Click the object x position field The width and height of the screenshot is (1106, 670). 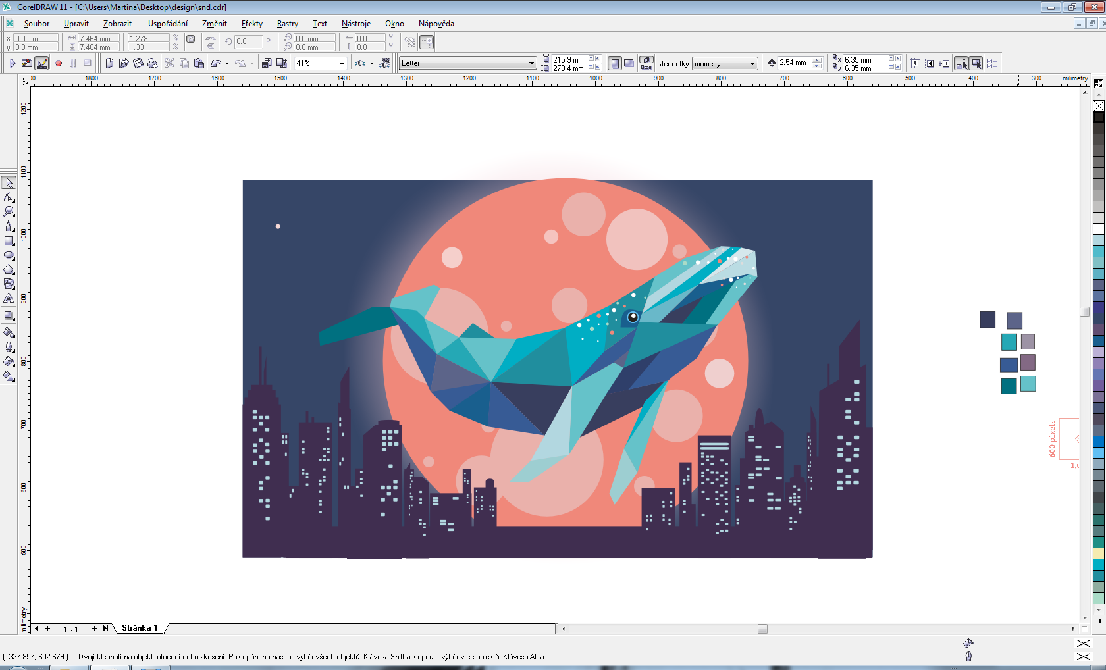tap(34, 38)
